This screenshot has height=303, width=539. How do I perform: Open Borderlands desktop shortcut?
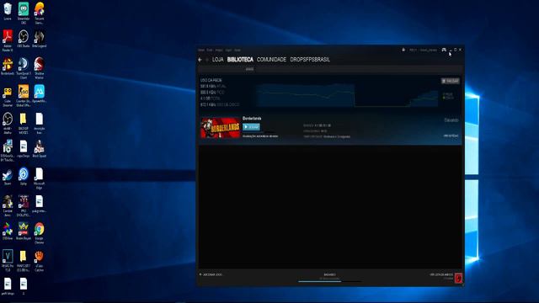click(x=8, y=66)
